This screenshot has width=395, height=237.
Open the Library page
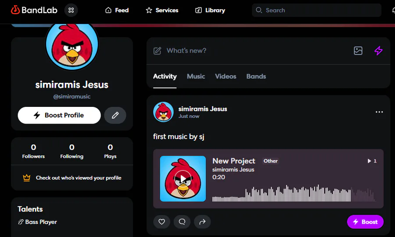coord(210,11)
